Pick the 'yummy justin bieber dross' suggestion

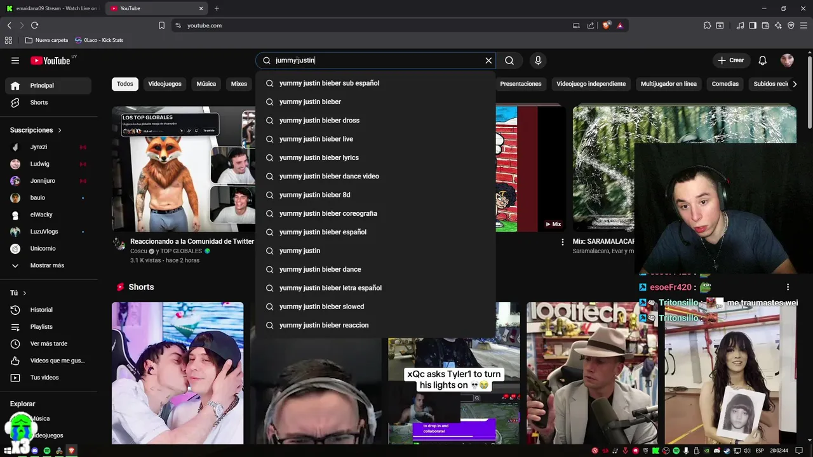[375, 120]
